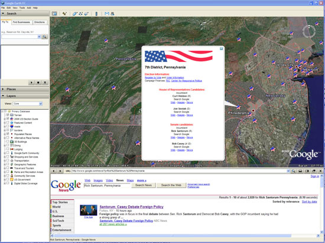Click the Add Path toolbar icon
325x243 pixels.
80,14
